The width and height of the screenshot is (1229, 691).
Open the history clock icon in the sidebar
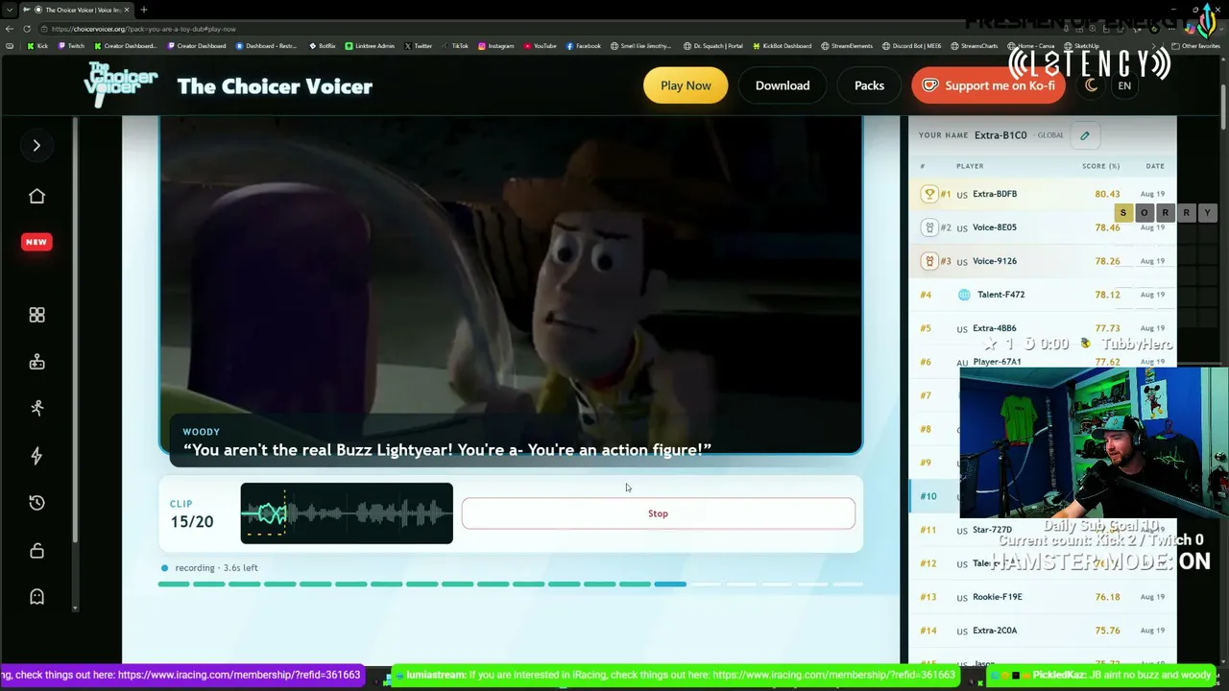tap(36, 503)
